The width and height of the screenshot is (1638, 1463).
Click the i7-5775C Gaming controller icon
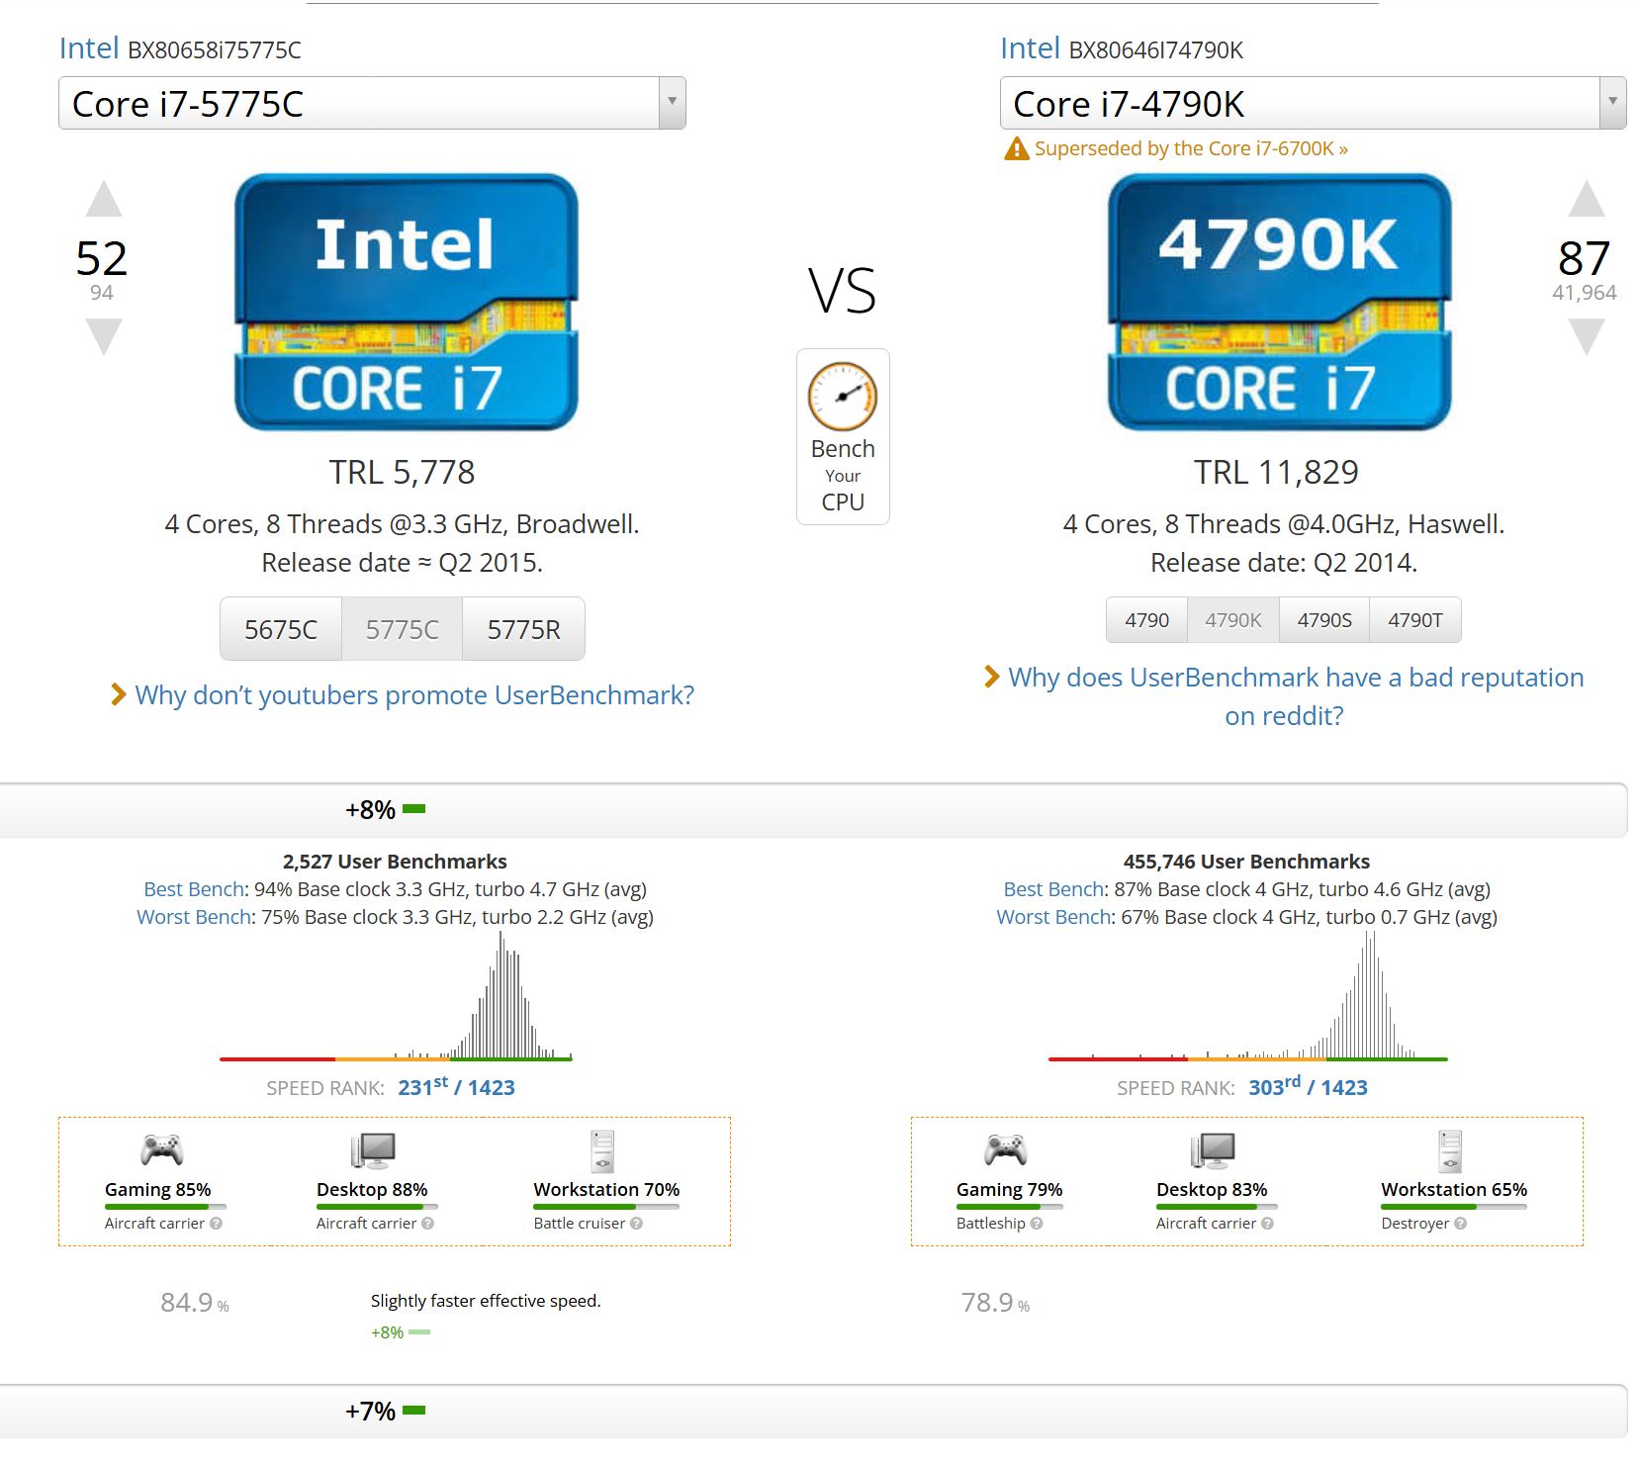click(x=161, y=1149)
